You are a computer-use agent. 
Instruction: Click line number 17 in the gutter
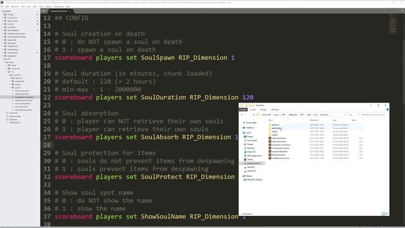tap(47, 58)
